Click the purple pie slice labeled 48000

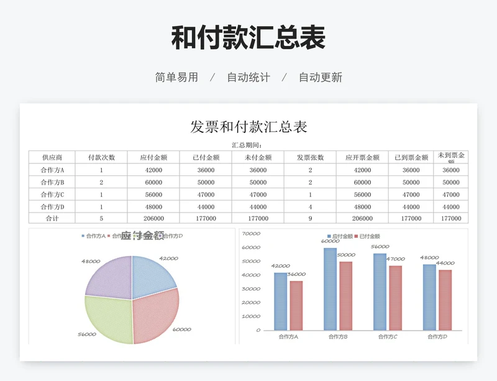pyautogui.click(x=111, y=279)
